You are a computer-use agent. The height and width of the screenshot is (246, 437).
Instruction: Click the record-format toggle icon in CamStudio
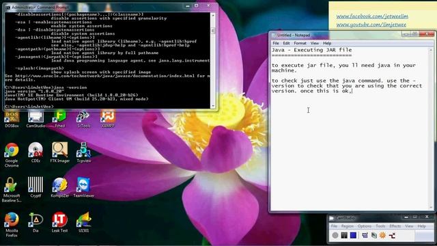(x=373, y=235)
